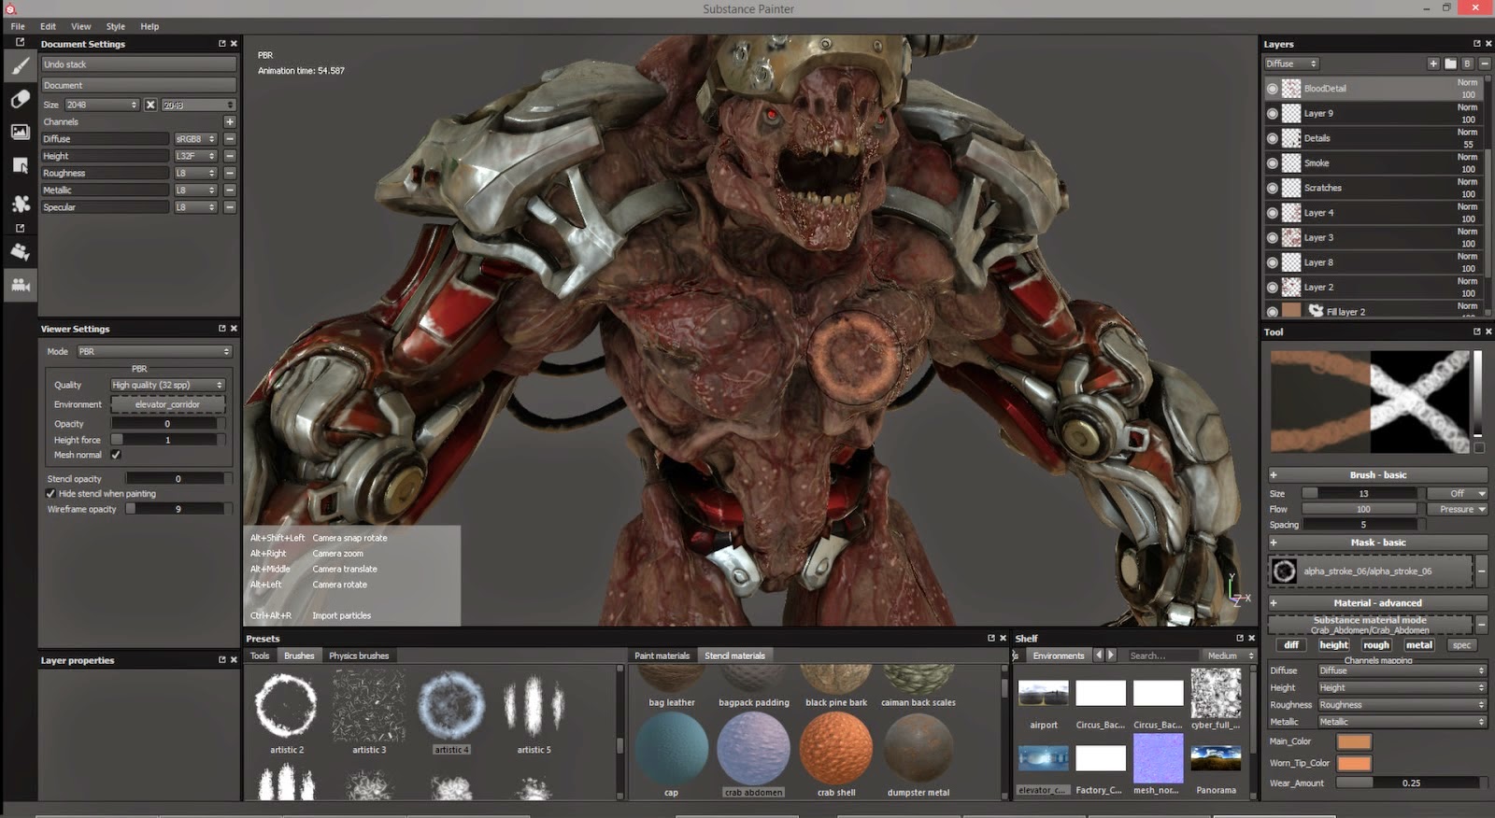
Task: Click the elevator_corridor environment button
Action: coord(168,404)
